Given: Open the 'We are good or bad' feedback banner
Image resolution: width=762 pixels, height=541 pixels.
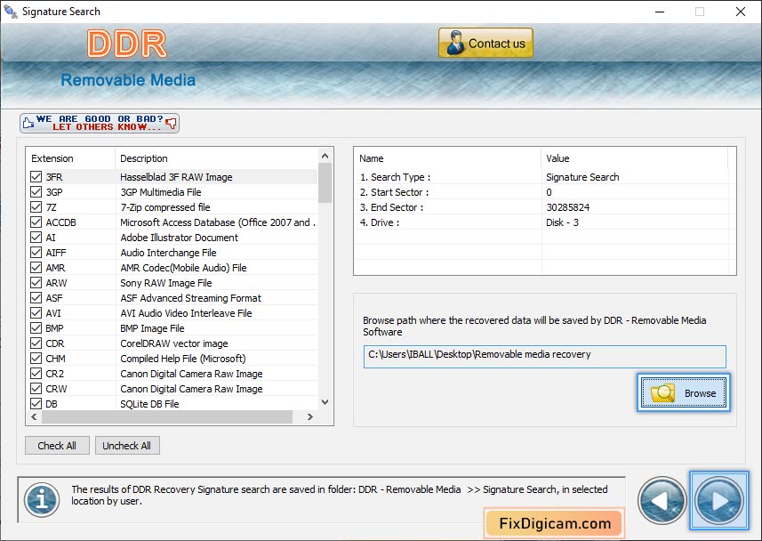Looking at the screenshot, I should pos(100,123).
